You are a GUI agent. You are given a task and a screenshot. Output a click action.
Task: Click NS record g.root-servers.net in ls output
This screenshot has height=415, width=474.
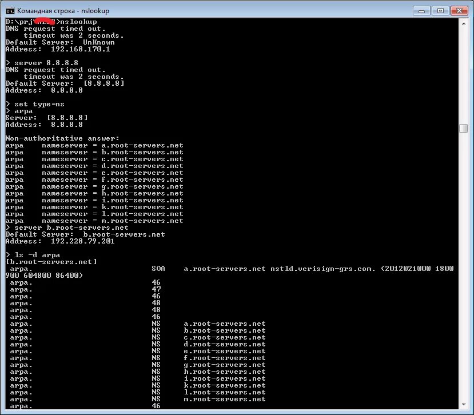pyautogui.click(x=225, y=365)
